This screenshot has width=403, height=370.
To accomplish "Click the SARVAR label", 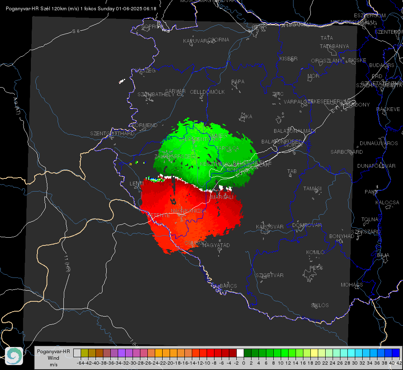I will [175, 91].
